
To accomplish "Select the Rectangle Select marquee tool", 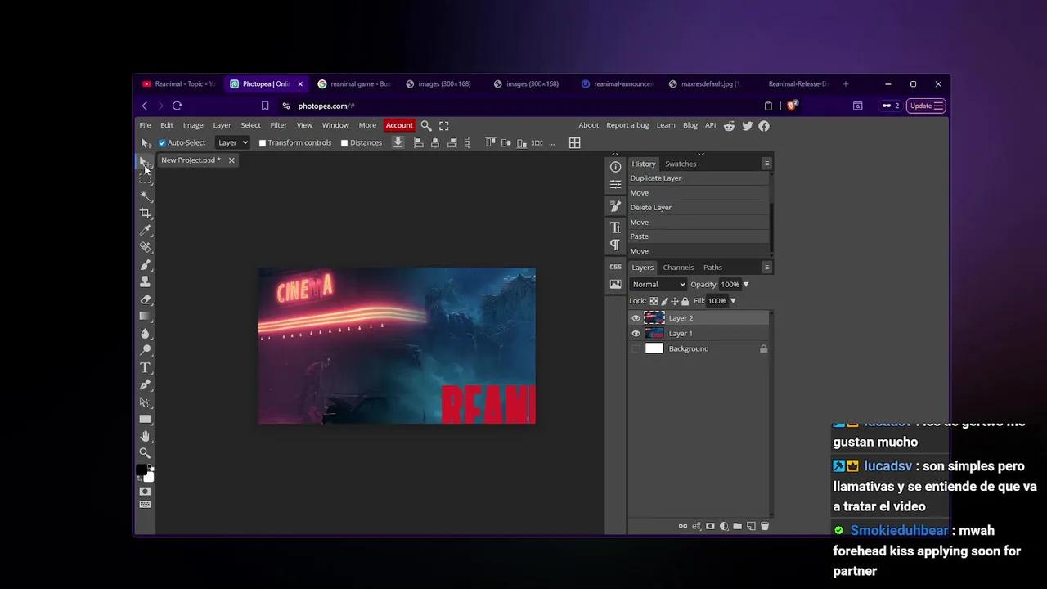I will (x=145, y=178).
